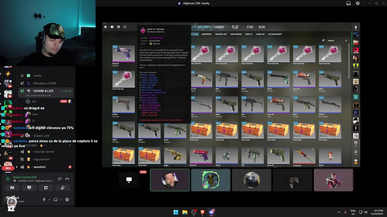
Task: Open the taskbar clock showing 6:44 PM
Action: [x=376, y=212]
